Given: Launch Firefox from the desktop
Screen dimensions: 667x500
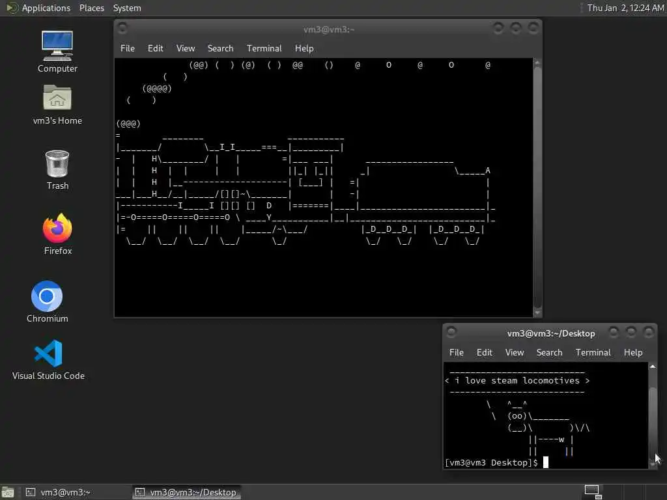Looking at the screenshot, I should tap(57, 234).
